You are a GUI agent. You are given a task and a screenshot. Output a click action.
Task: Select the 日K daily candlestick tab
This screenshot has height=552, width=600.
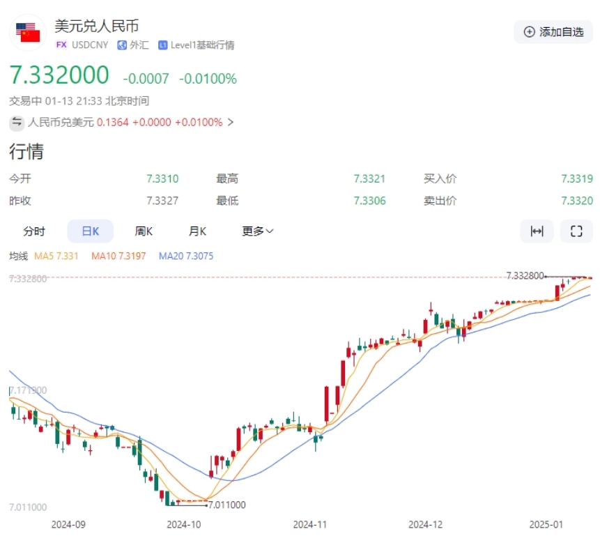coord(91,231)
